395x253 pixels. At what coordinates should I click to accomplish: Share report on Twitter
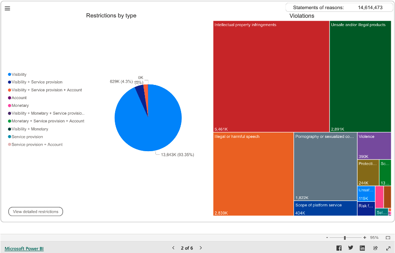click(x=351, y=248)
